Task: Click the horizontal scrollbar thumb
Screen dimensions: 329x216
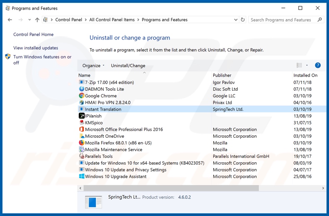Action: [x=171, y=188]
